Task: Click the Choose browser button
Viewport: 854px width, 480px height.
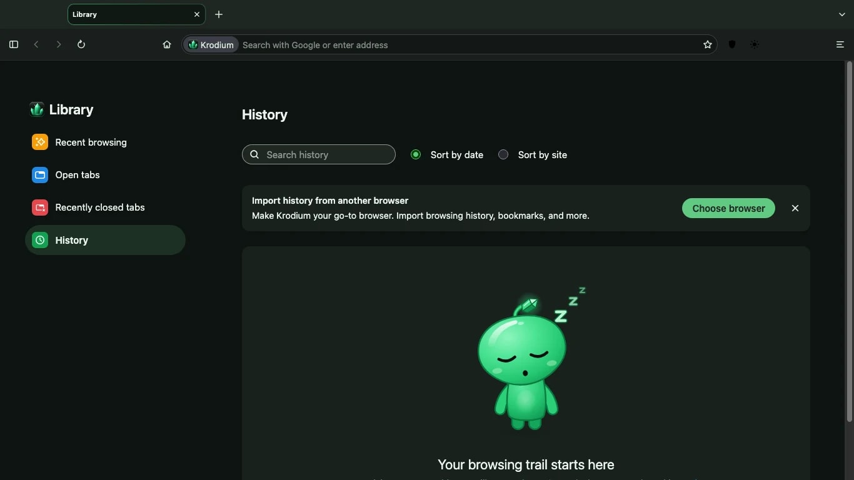Action: pos(728,208)
